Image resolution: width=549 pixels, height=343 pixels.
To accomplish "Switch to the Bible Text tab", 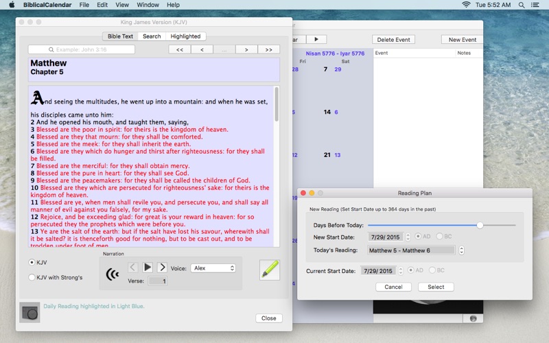I will tap(120, 36).
